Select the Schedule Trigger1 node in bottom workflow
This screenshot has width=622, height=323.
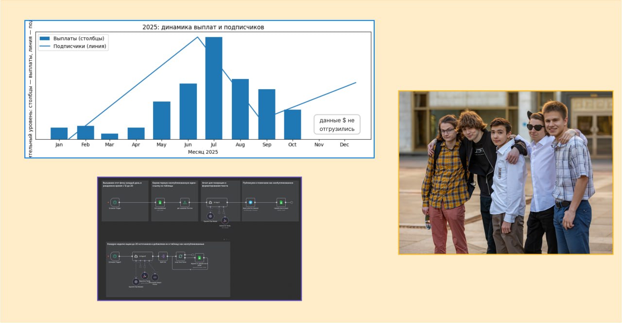click(114, 256)
